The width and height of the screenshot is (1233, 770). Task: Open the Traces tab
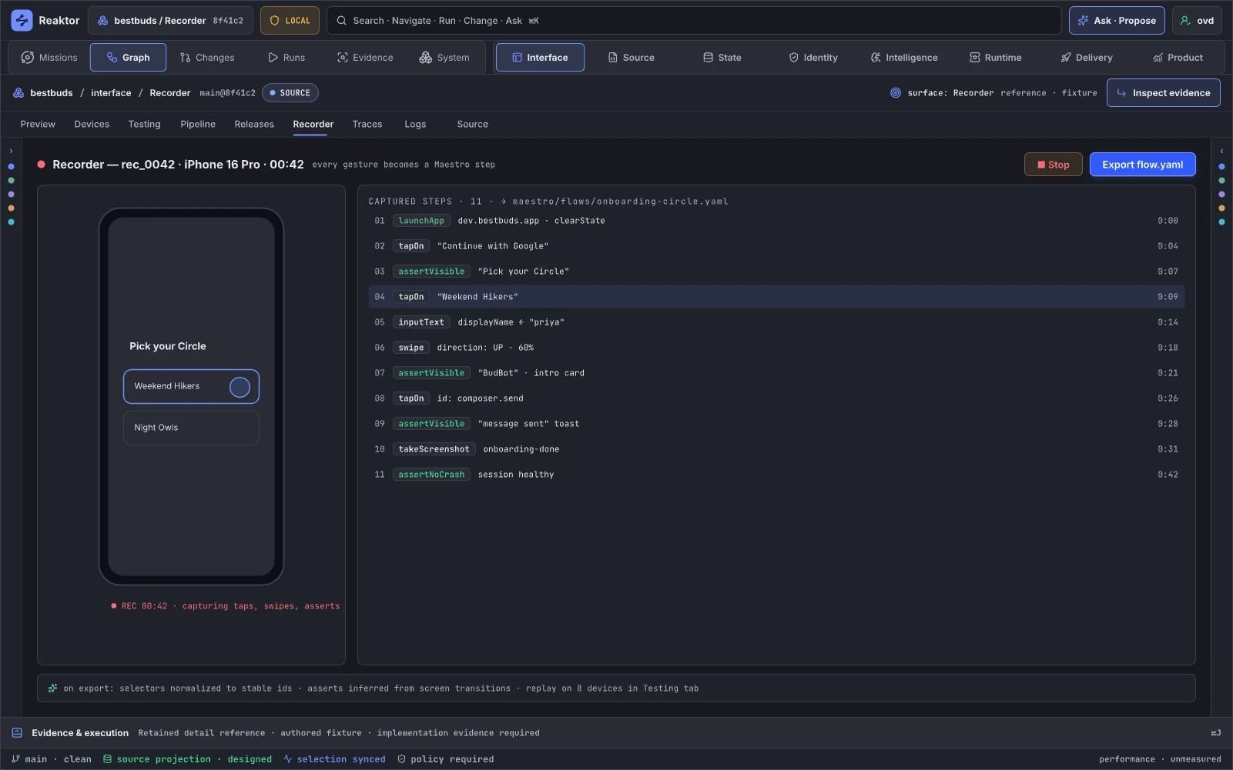click(x=367, y=124)
